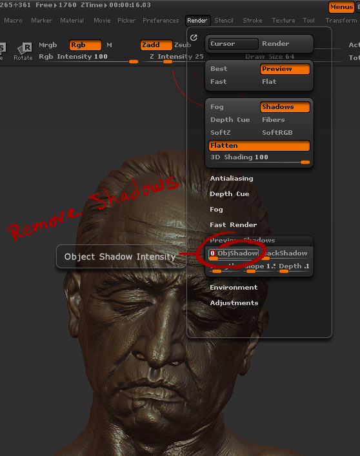Toggle the Flatten button
Viewport: 360px width, 456px height.
(259, 146)
